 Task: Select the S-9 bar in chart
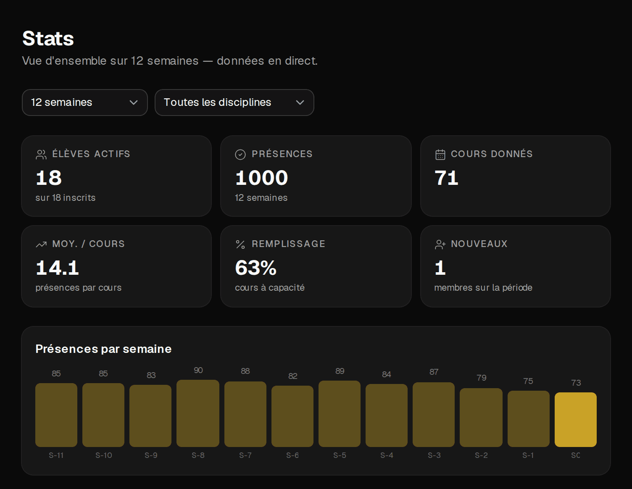(150, 415)
